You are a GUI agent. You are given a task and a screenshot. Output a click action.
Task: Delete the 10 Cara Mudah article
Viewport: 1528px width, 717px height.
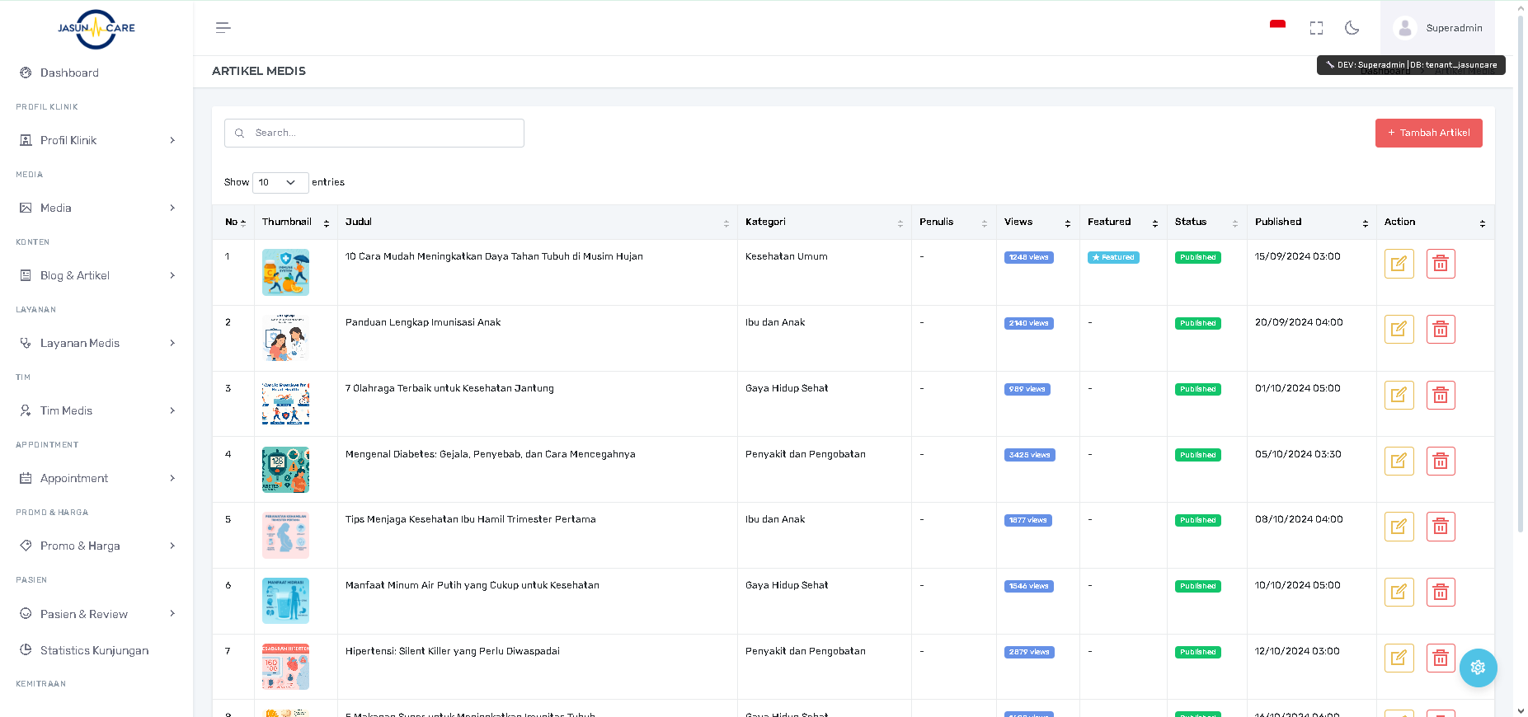[x=1440, y=264]
